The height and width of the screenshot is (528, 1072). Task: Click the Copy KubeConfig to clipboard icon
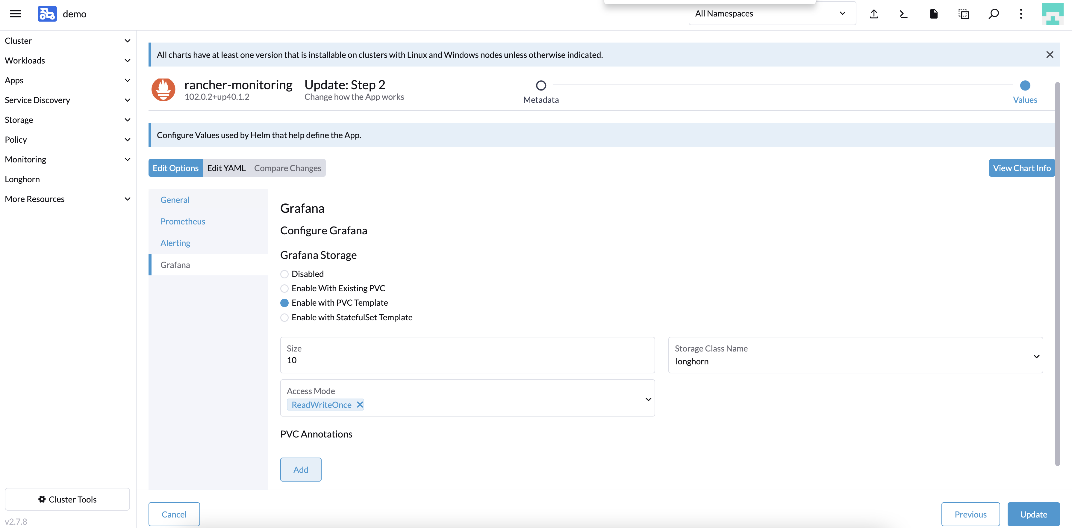click(x=963, y=14)
